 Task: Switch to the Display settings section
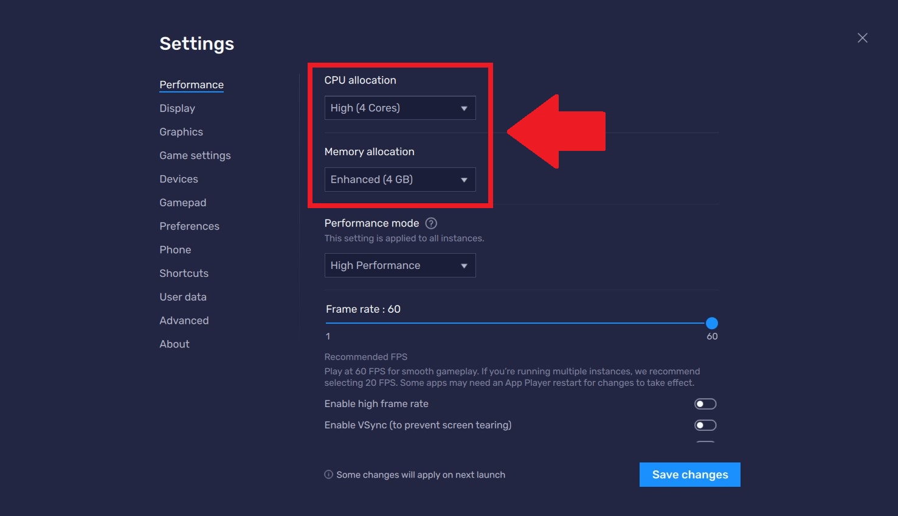click(177, 108)
